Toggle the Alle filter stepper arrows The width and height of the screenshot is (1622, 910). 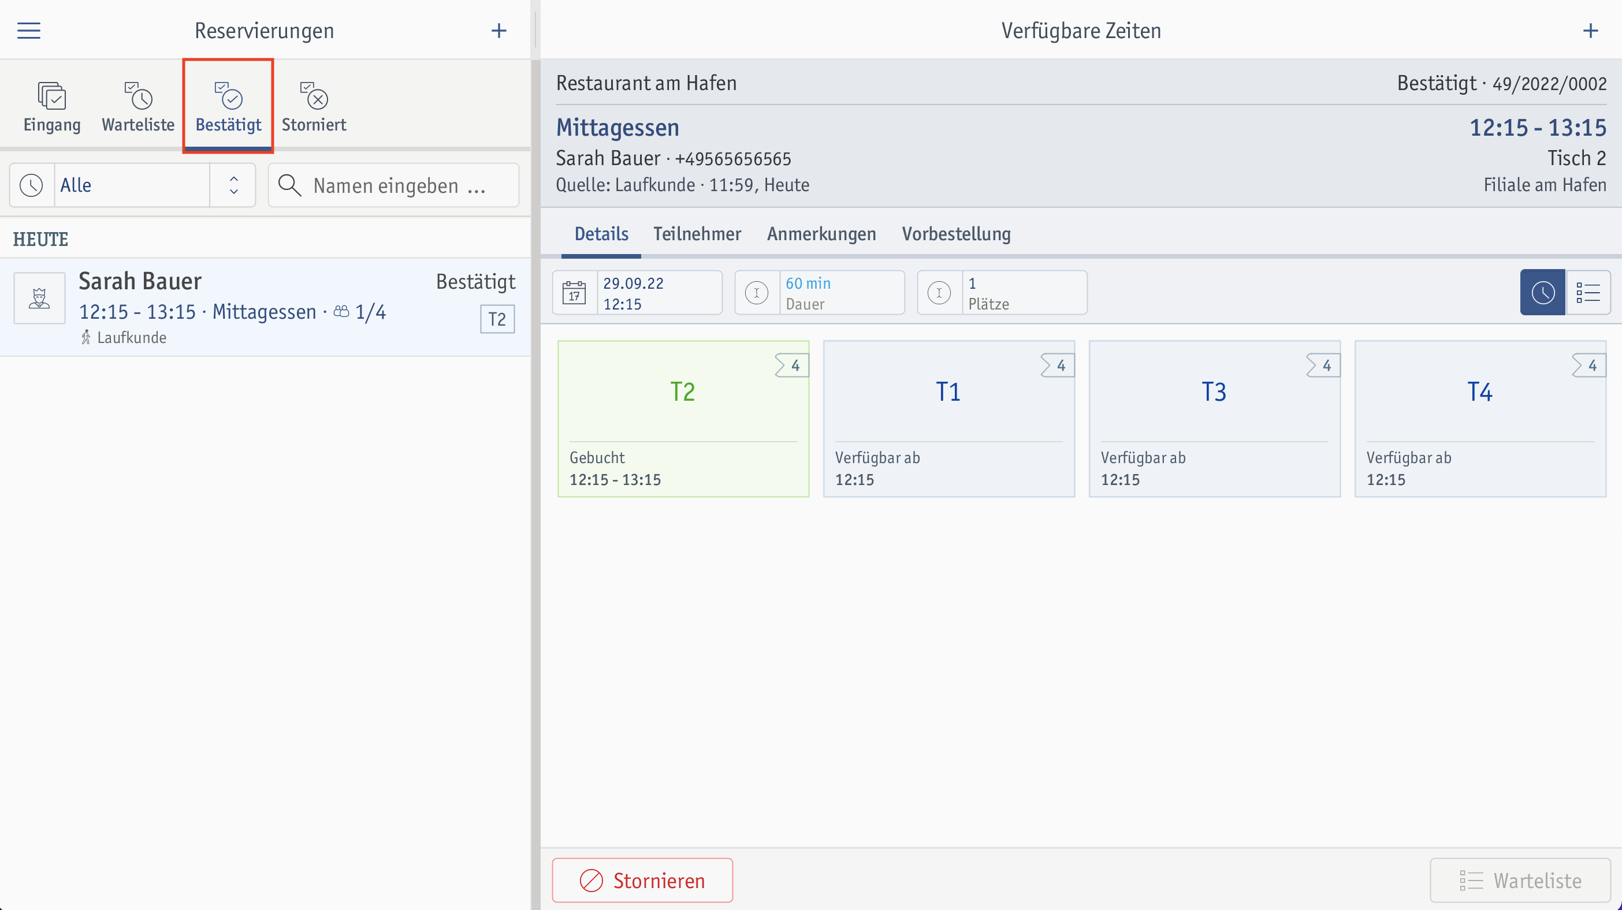(233, 185)
